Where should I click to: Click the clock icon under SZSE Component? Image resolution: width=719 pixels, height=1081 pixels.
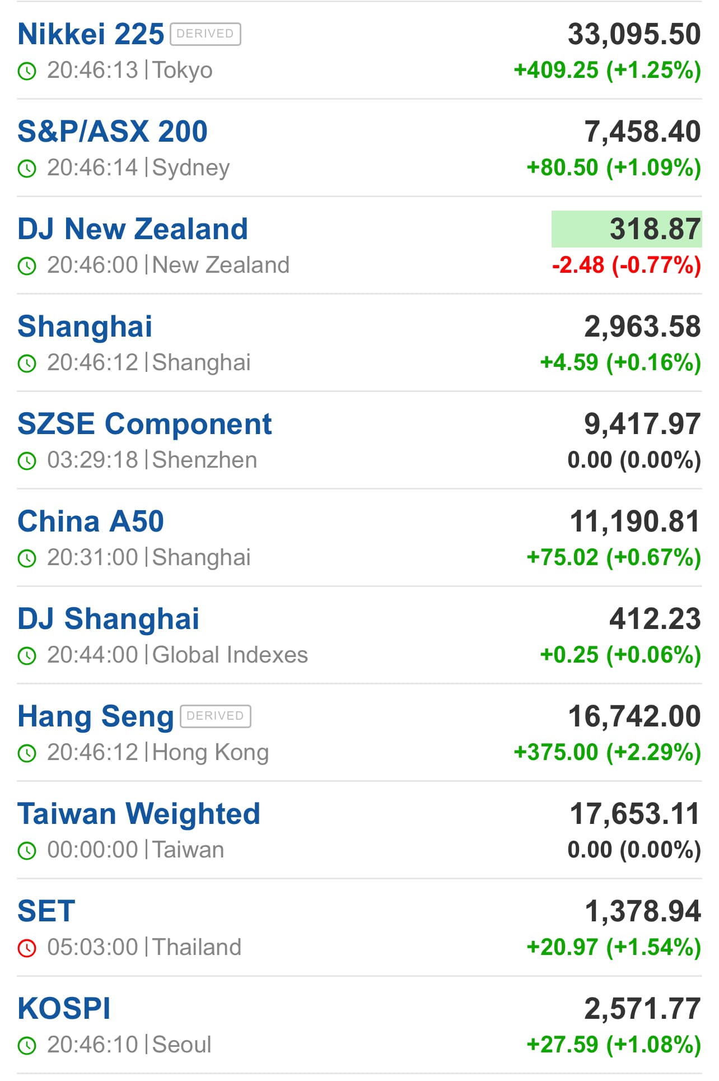click(x=27, y=461)
